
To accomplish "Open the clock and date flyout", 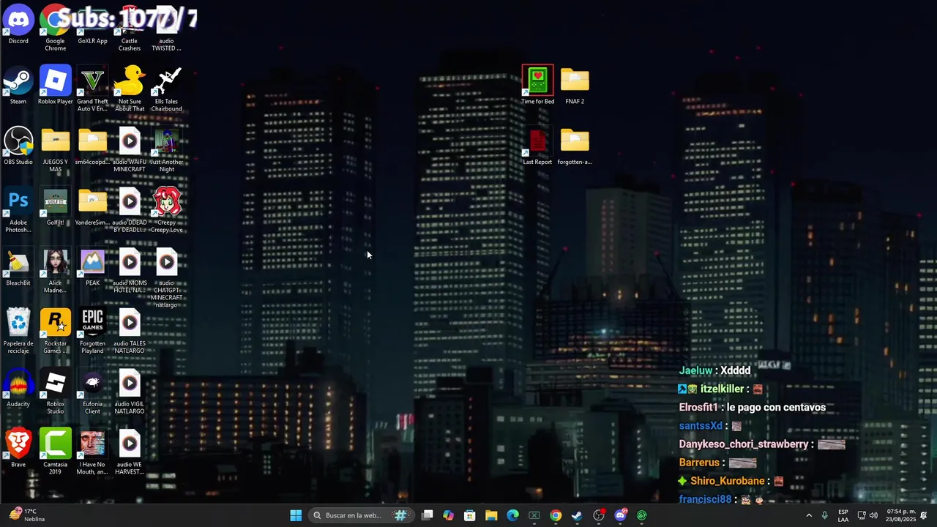I will pyautogui.click(x=901, y=515).
